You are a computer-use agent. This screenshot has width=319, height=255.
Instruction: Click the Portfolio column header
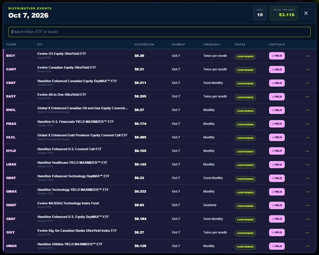pyautogui.click(x=277, y=44)
